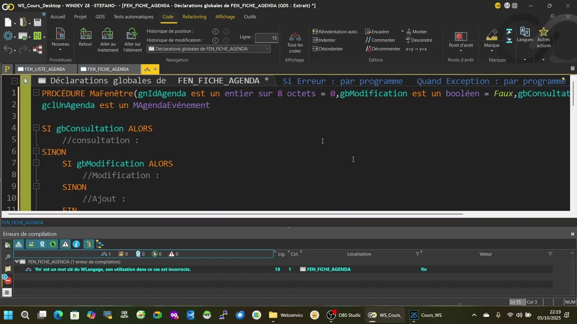Go back in position history
Image resolution: width=577 pixels, height=324 pixels.
[x=215, y=31]
